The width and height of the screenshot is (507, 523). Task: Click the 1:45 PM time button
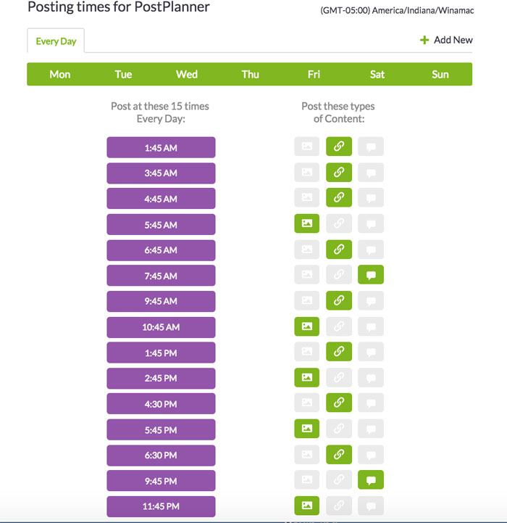161,353
